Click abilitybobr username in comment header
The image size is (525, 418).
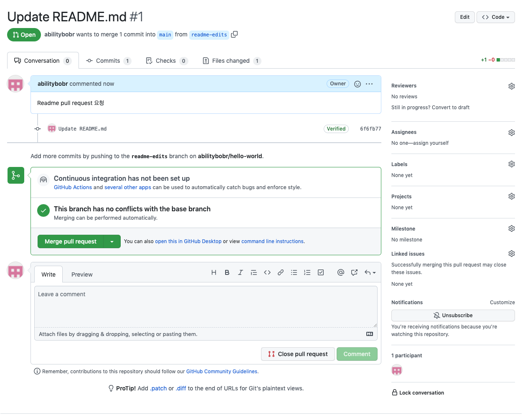[x=53, y=84]
